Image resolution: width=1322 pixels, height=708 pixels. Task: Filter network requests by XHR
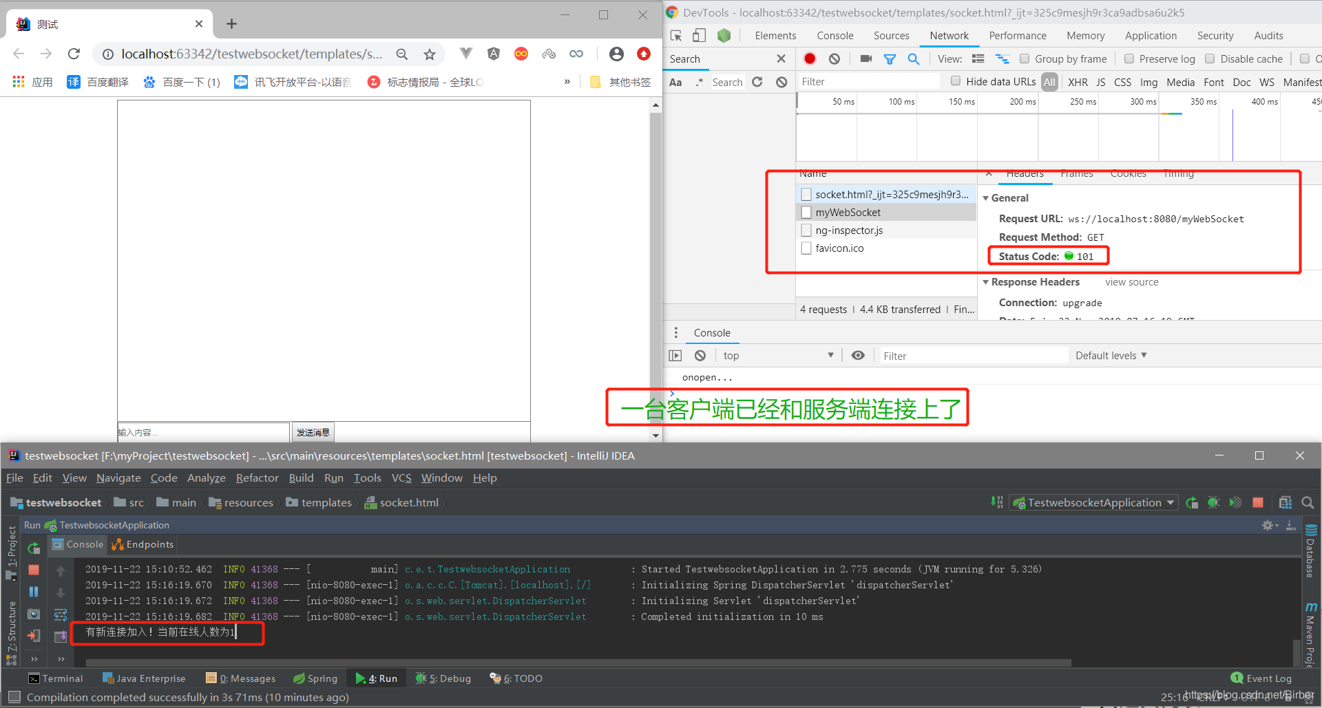pos(1078,82)
